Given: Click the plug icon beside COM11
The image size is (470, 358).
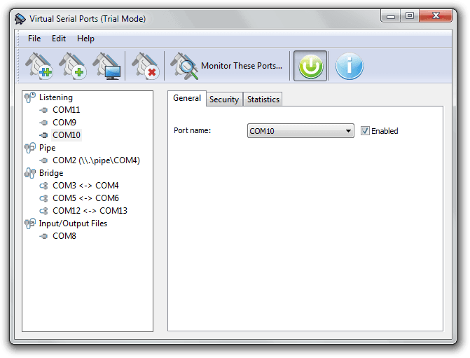Looking at the screenshot, I should 43,110.
